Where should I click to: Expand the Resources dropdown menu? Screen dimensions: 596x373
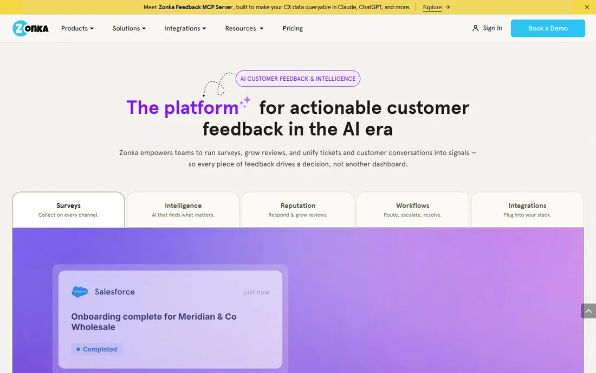pos(244,28)
